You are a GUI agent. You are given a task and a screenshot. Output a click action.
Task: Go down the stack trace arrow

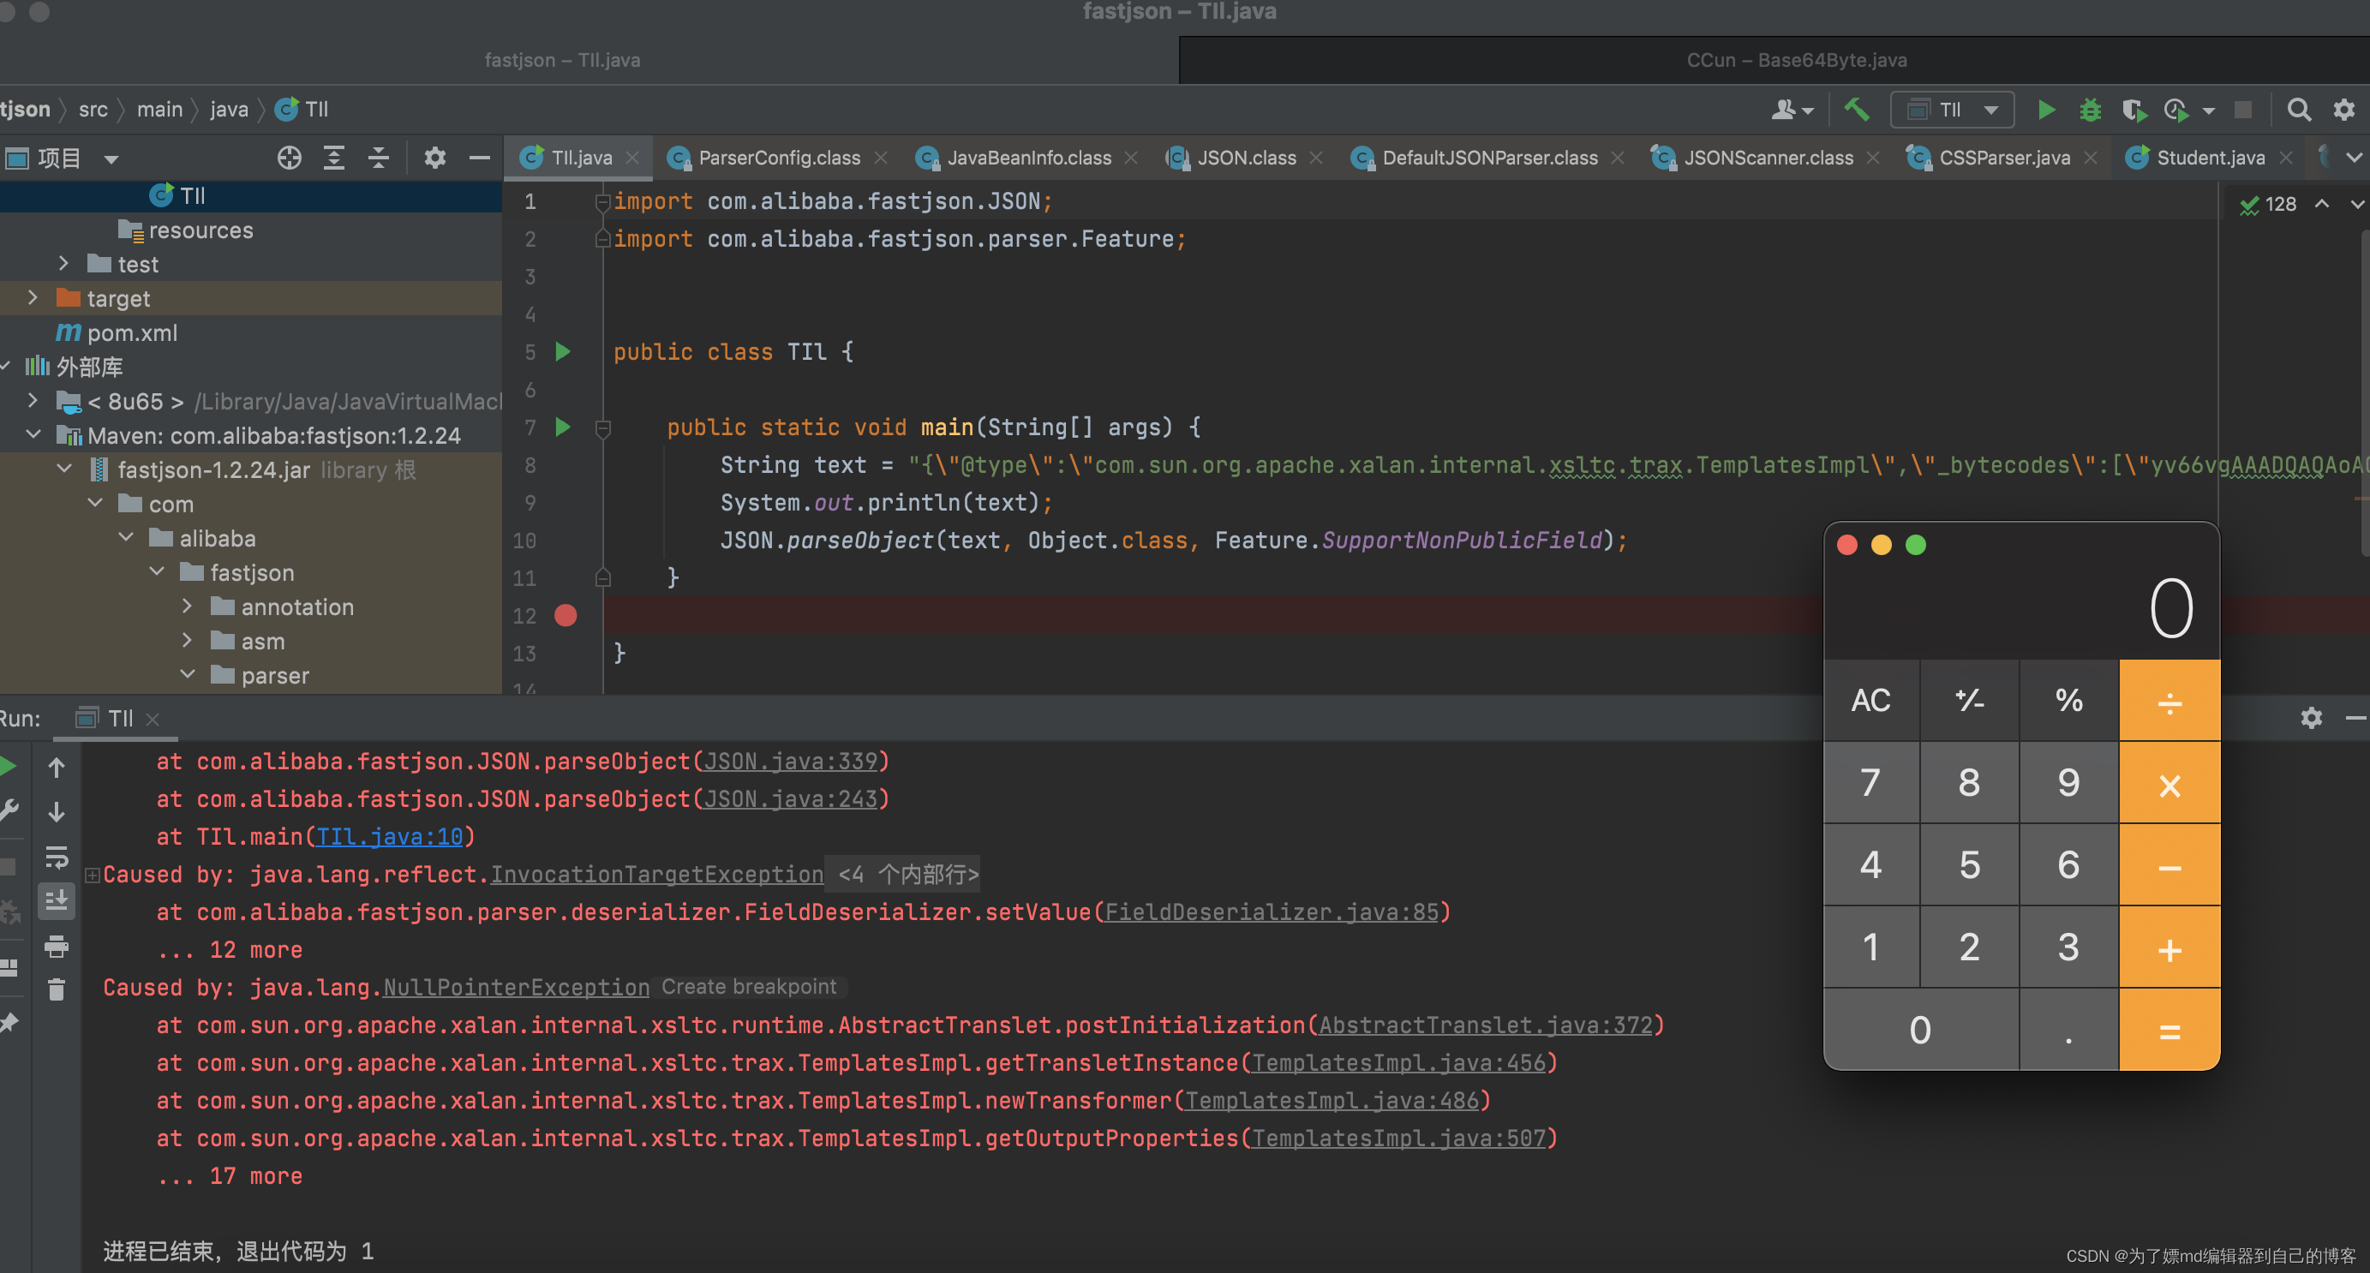pyautogui.click(x=56, y=811)
